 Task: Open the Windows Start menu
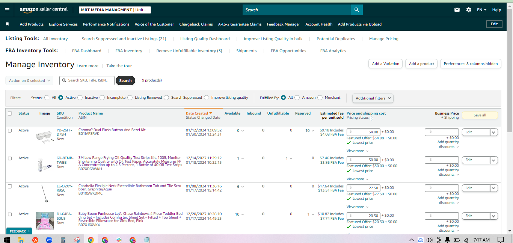click(x=7, y=240)
